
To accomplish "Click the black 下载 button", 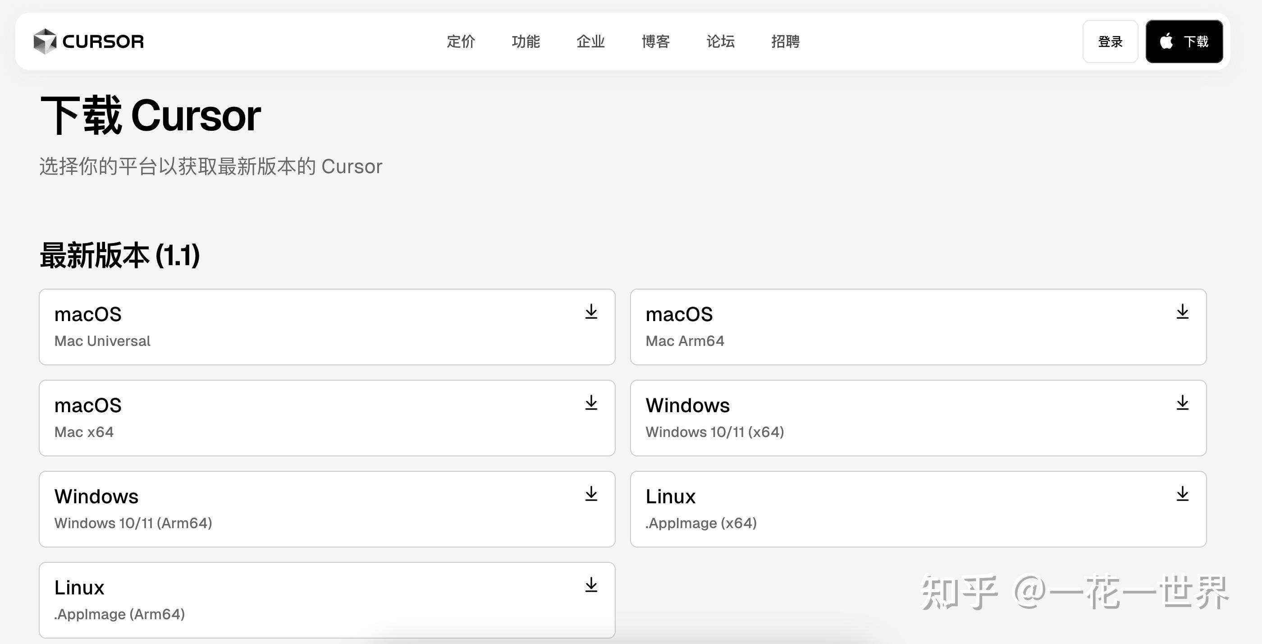I will 1184,41.
